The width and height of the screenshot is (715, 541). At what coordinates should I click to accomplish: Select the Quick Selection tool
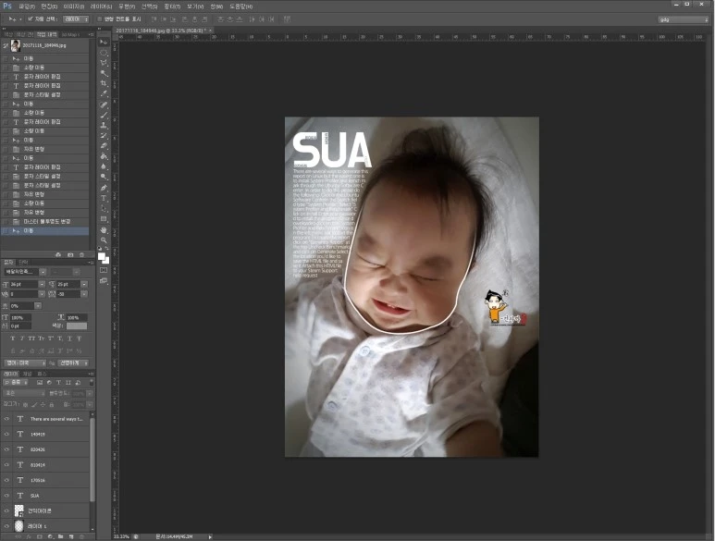point(104,73)
